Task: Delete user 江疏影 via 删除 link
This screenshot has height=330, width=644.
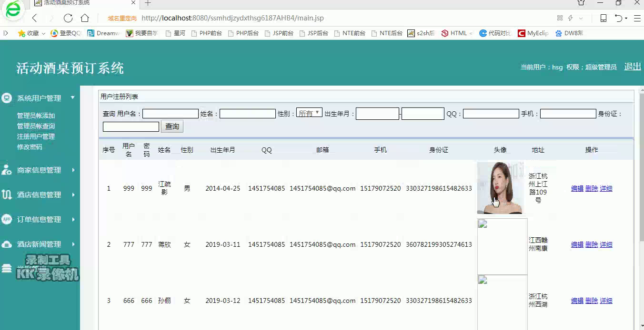Action: (x=592, y=188)
